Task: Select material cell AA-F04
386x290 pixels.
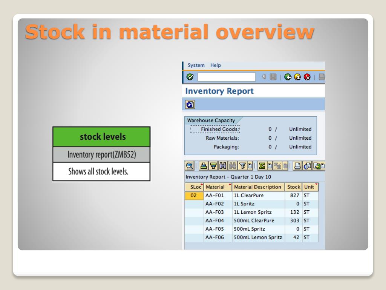Action: tap(218, 221)
